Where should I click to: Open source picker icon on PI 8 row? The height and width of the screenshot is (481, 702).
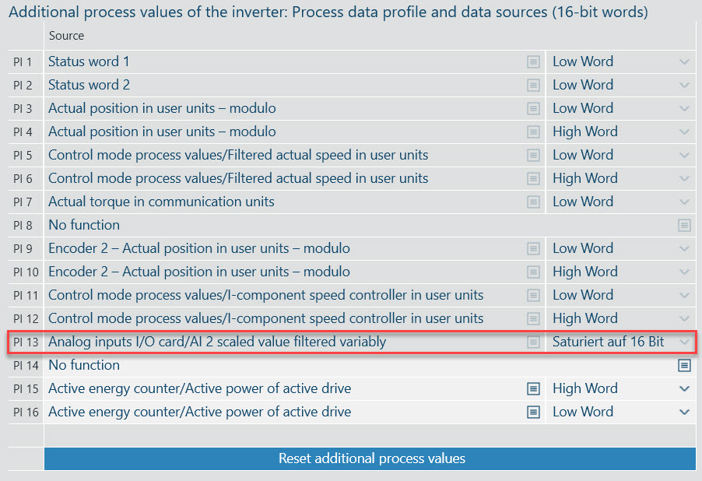(684, 225)
